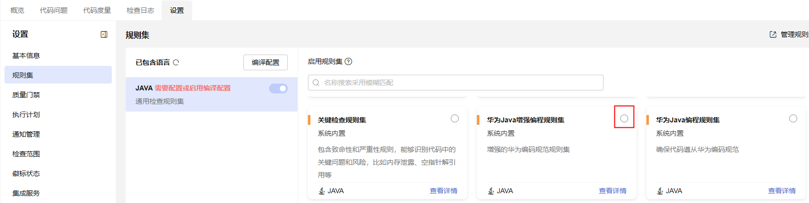Image resolution: width=809 pixels, height=203 pixels.
Task: Click the 名称搜索采用模糊匹配 search field
Action: (456, 83)
